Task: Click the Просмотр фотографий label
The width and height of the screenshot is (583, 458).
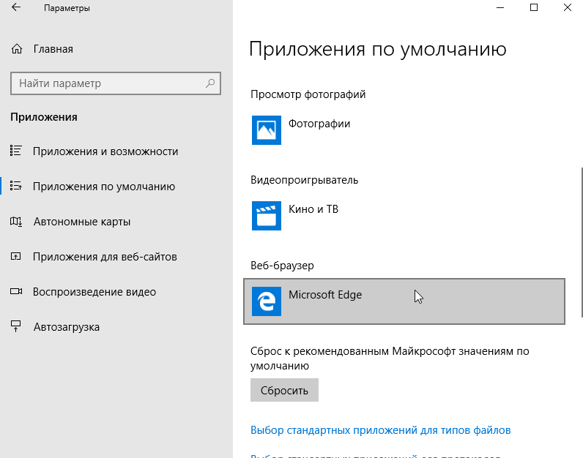Action: pos(308,94)
